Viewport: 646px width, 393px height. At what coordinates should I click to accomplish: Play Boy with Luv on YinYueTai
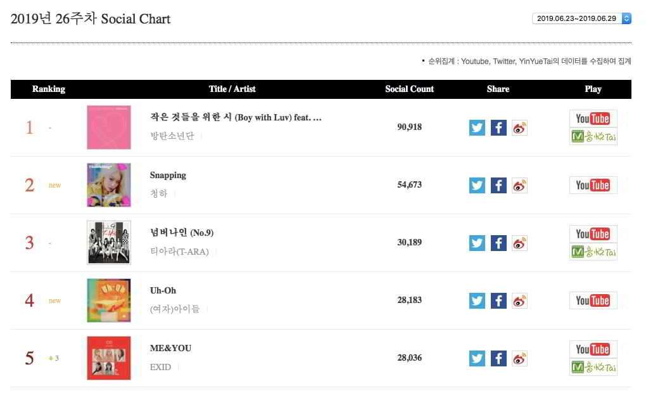click(x=593, y=136)
